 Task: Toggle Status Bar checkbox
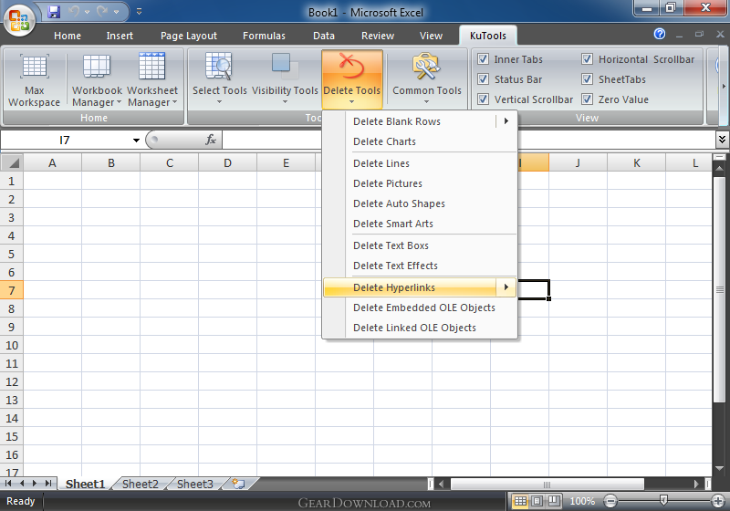click(484, 79)
